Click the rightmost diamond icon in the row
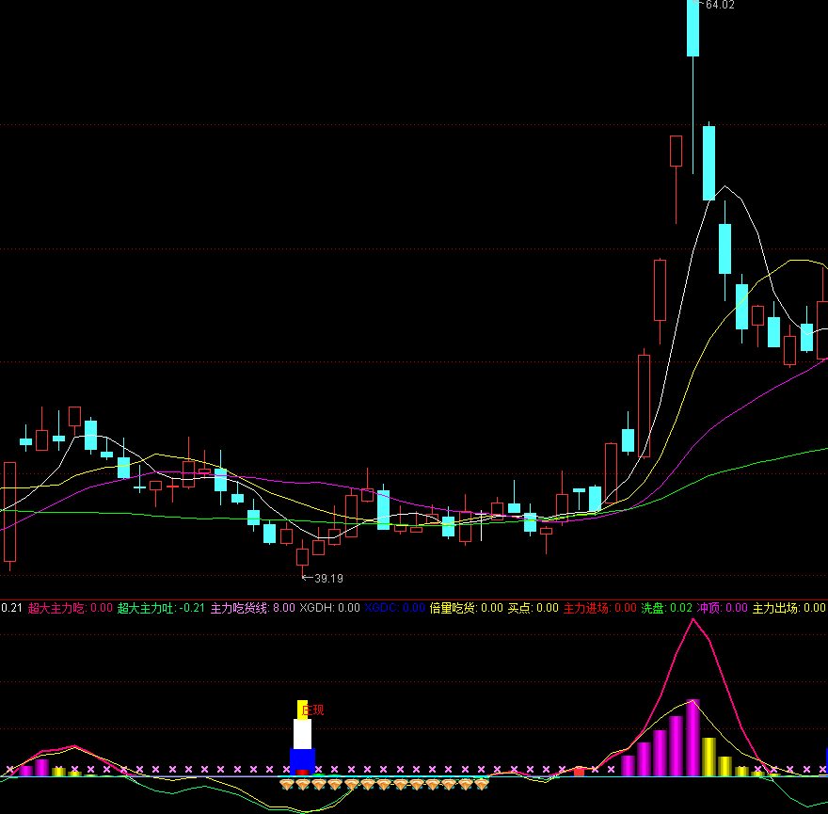Image resolution: width=828 pixels, height=814 pixels. click(482, 784)
